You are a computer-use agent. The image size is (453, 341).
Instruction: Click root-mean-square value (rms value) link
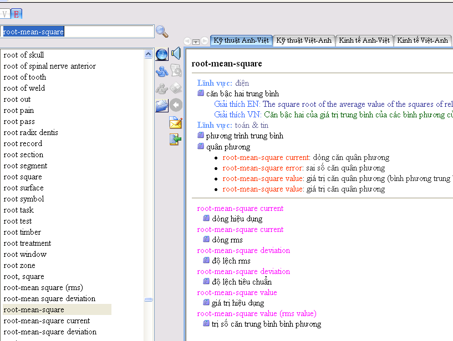257,314
